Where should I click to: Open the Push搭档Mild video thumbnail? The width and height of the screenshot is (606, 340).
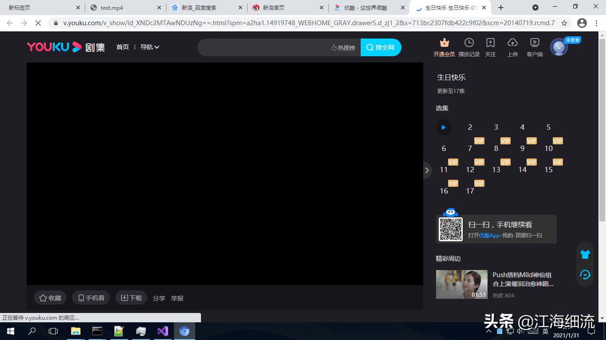461,284
